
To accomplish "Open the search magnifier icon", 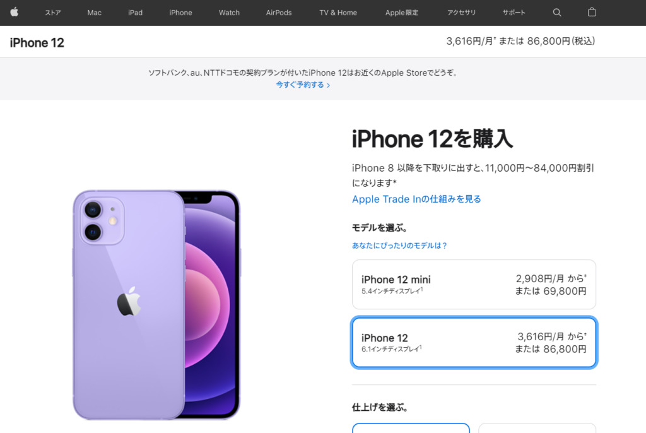I will pos(557,13).
